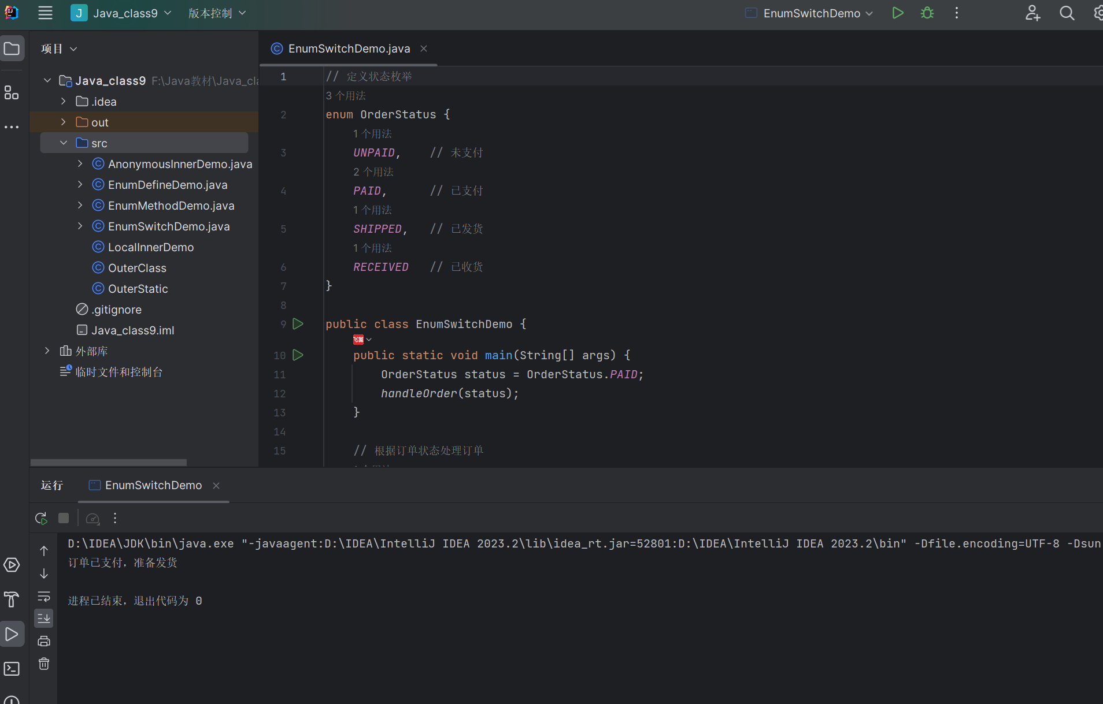Expand the .idea folder

pyautogui.click(x=64, y=102)
